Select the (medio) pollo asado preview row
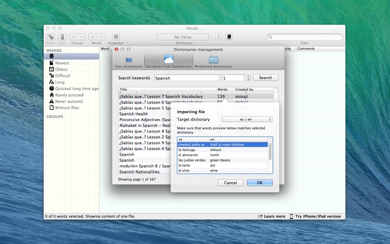 point(223,144)
